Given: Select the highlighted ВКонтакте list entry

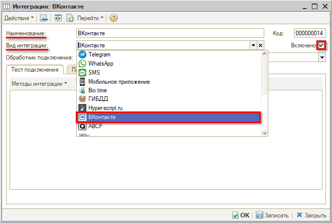Looking at the screenshot, I should (169, 117).
